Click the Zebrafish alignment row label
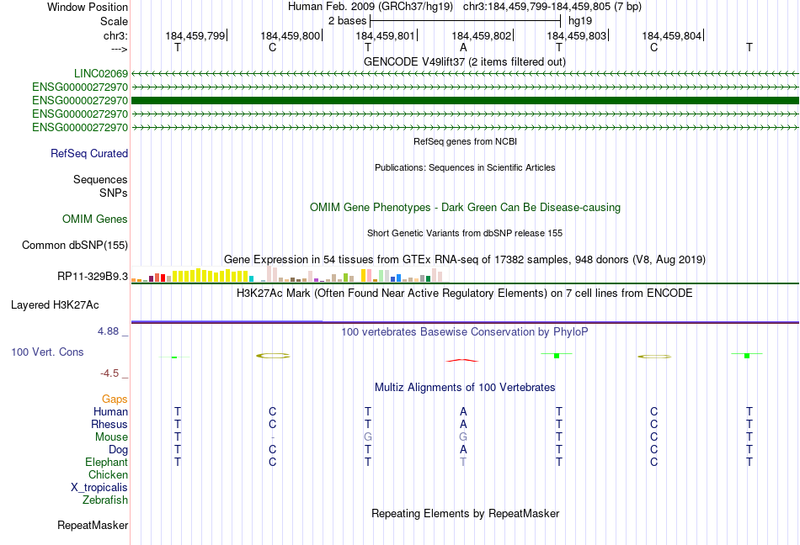The width and height of the screenshot is (800, 545). click(105, 500)
